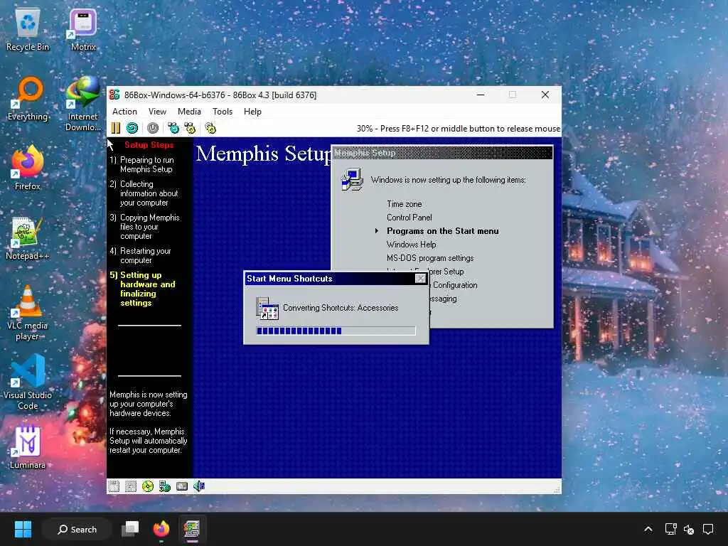This screenshot has height=546, width=728.
Task: Expand the hidden system tray icons
Action: tap(648, 529)
